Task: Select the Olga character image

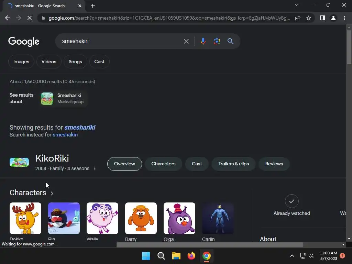Action: [179, 218]
